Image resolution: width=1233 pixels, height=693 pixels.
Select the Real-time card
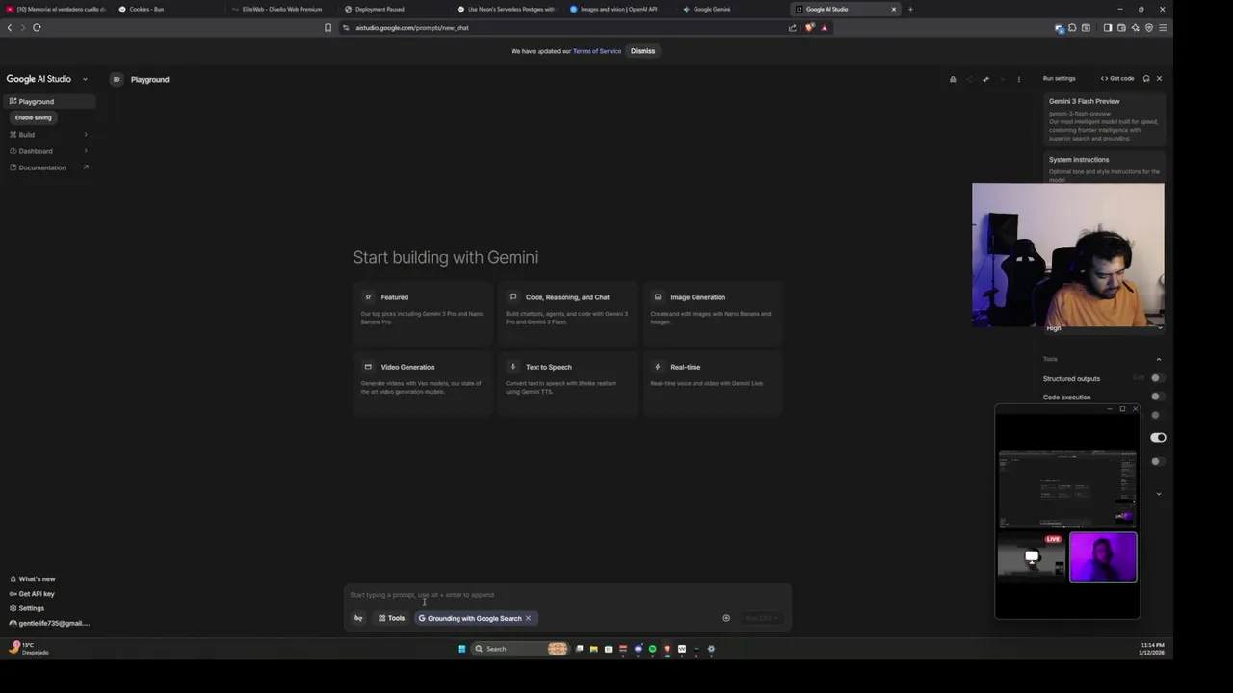pos(713,382)
